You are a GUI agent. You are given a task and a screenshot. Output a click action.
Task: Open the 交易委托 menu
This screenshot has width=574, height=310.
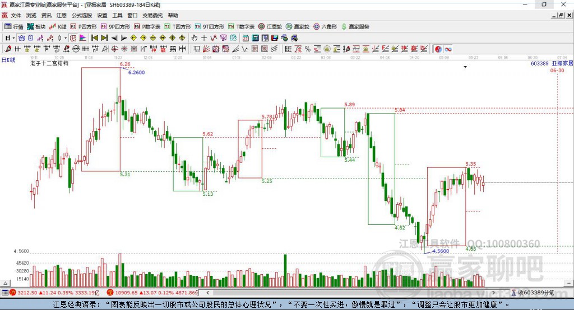[152, 15]
